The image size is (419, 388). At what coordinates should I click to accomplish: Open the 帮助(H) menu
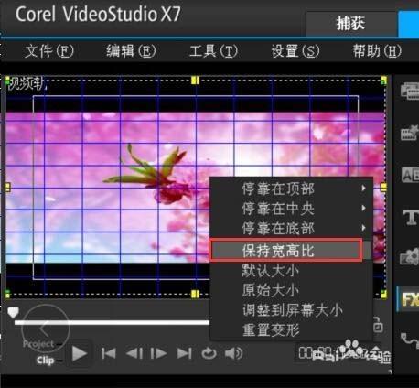tap(377, 51)
